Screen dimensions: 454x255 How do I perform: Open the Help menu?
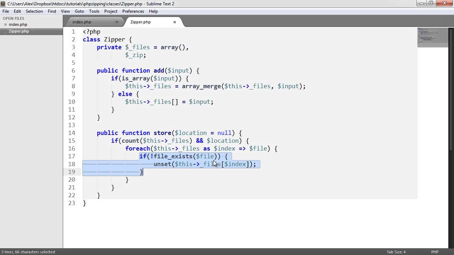(x=153, y=11)
